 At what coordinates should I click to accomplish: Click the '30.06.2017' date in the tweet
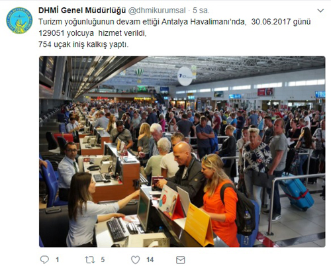tap(271, 22)
